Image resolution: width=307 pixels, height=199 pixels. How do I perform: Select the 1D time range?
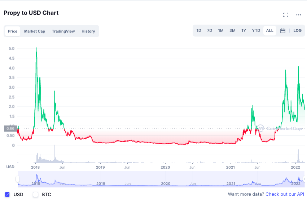click(x=199, y=30)
